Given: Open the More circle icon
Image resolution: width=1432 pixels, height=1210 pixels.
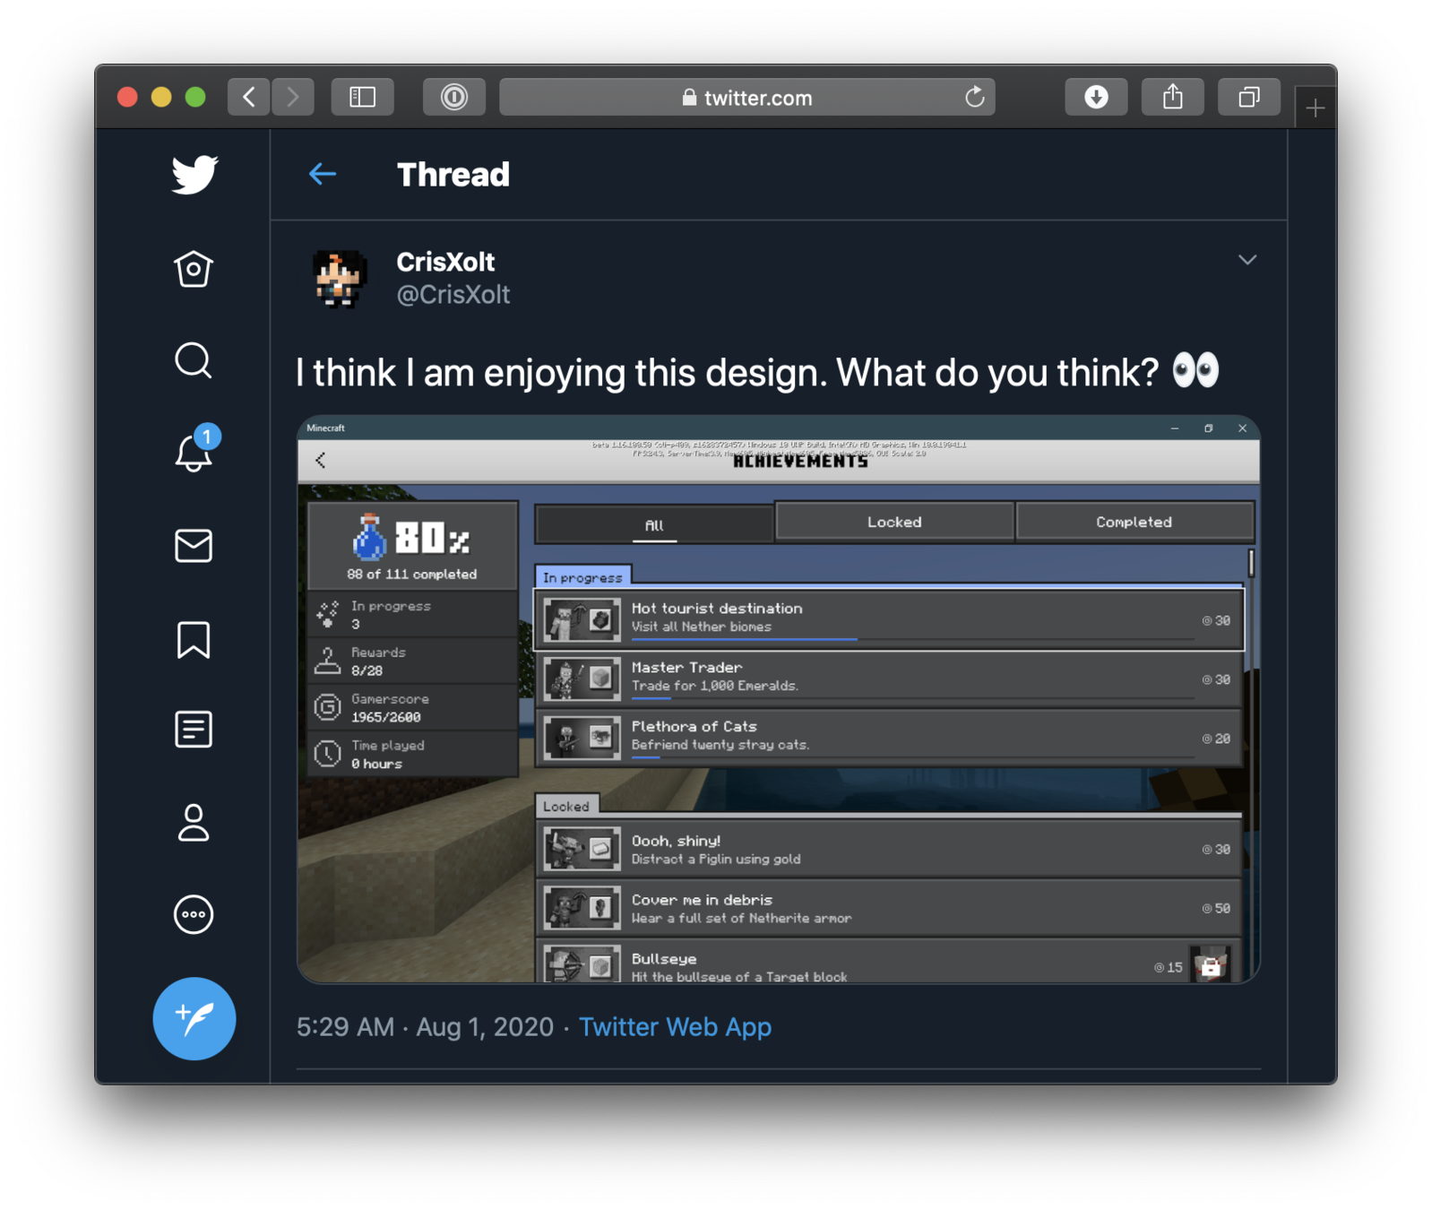Looking at the screenshot, I should coord(194,914).
